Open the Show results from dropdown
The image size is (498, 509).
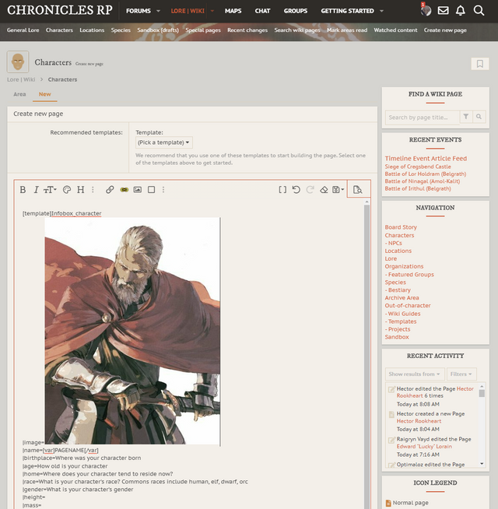(415, 374)
